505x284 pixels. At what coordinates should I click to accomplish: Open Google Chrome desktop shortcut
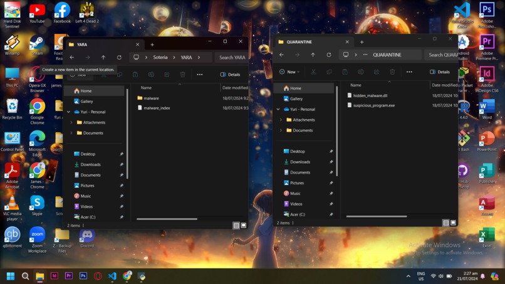pos(37,111)
